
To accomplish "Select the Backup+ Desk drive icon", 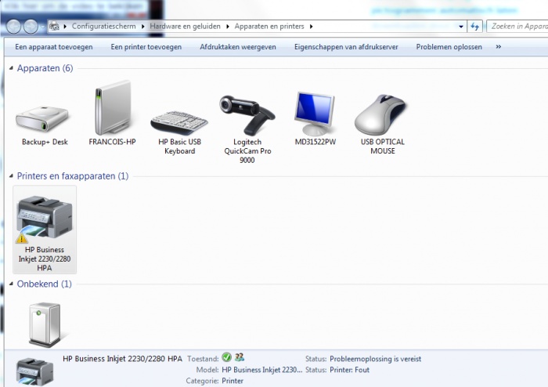I will [x=42, y=120].
